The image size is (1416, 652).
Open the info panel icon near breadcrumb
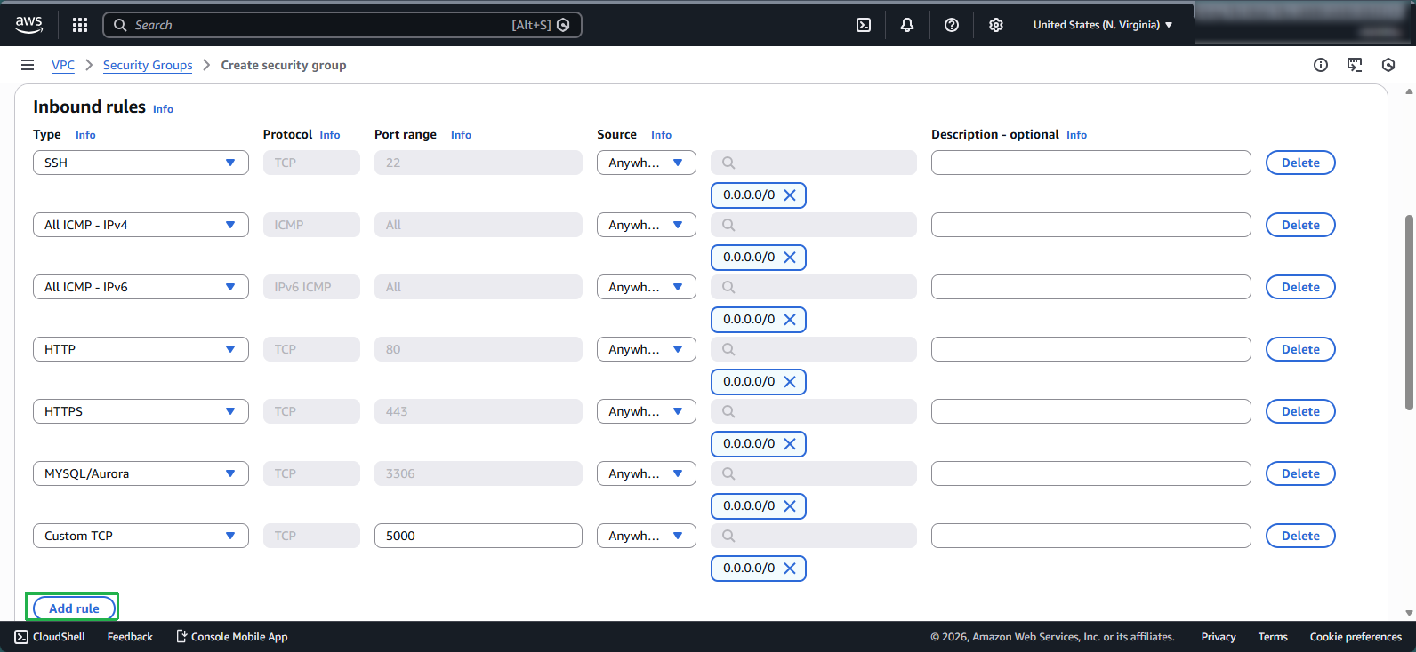point(1321,65)
